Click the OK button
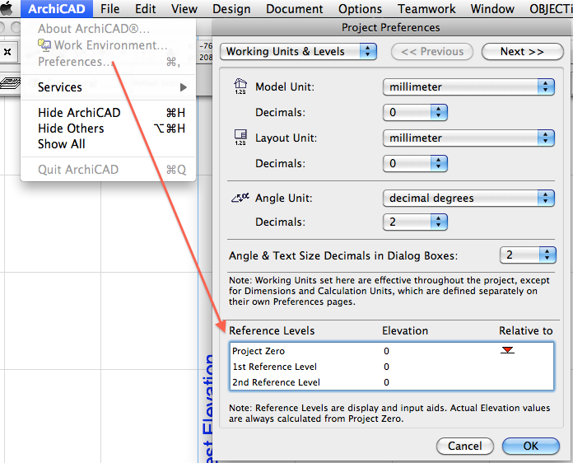Image resolution: width=573 pixels, height=463 pixels. point(531,447)
